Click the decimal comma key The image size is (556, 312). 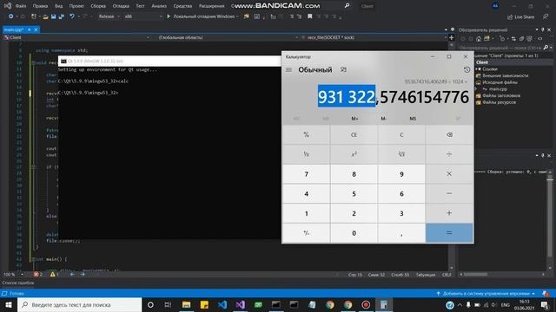click(401, 233)
